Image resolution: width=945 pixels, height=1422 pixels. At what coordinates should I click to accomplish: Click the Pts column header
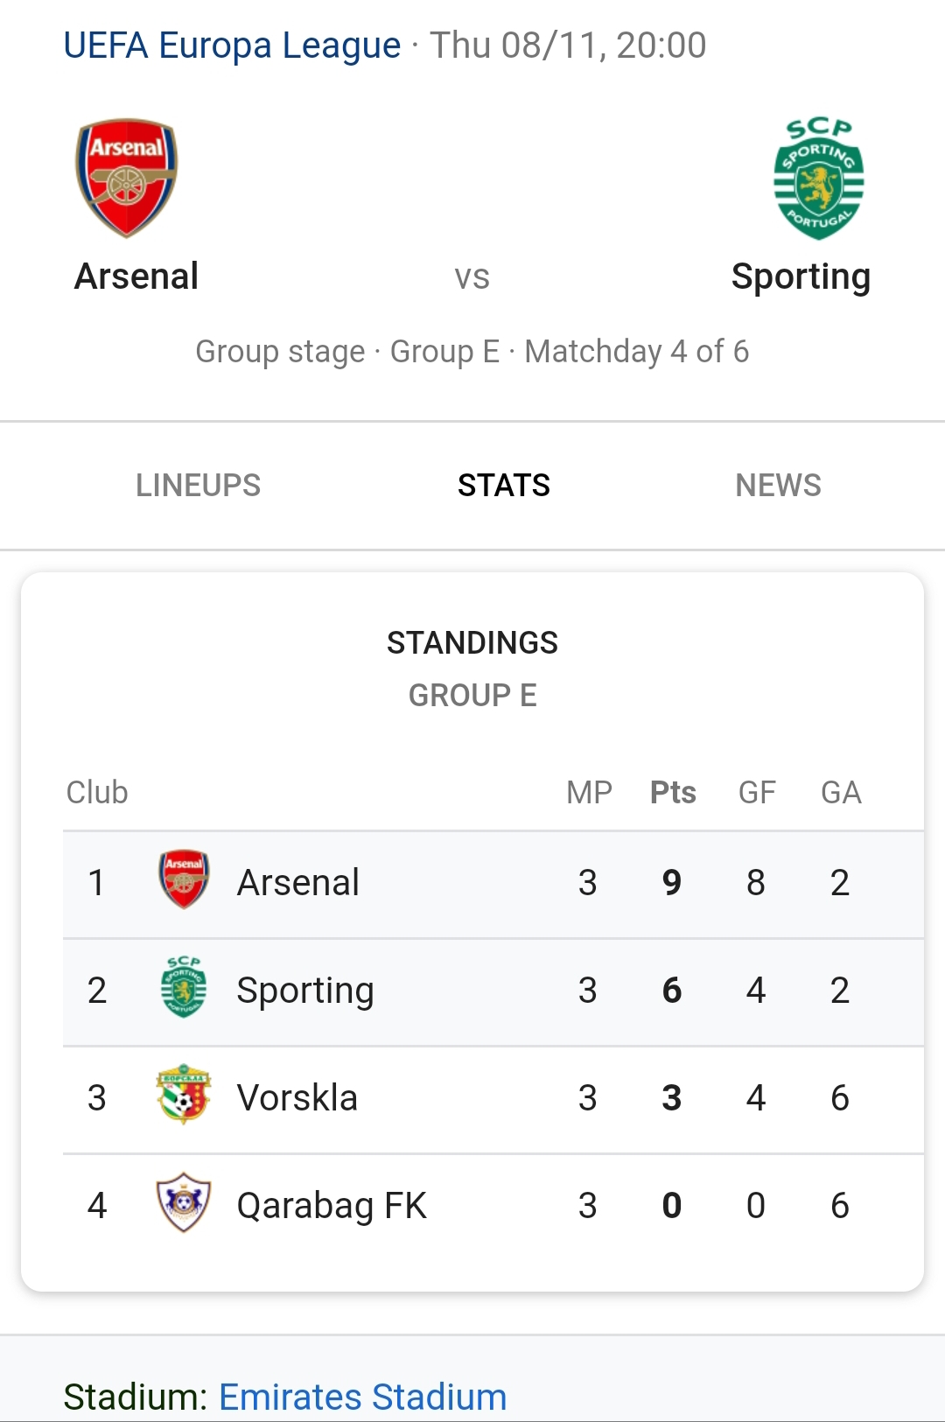pos(673,792)
